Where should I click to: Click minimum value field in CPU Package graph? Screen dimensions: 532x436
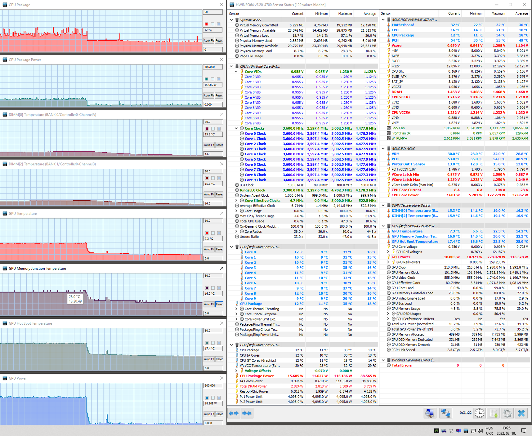pos(213,49)
